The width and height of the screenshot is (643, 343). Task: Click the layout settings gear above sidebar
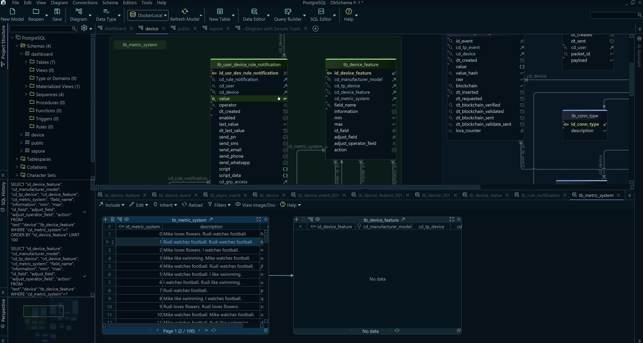(x=84, y=28)
